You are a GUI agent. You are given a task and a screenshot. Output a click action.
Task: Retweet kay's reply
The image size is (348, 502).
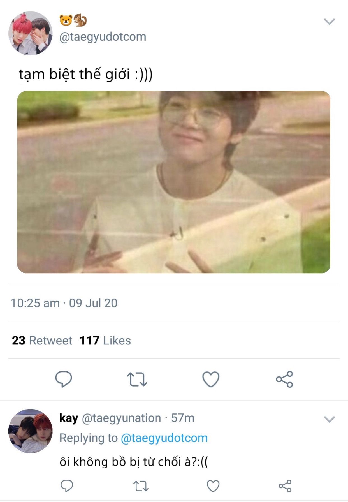point(141,486)
